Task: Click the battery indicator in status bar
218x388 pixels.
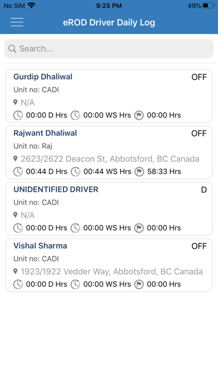Action: pos(209,6)
